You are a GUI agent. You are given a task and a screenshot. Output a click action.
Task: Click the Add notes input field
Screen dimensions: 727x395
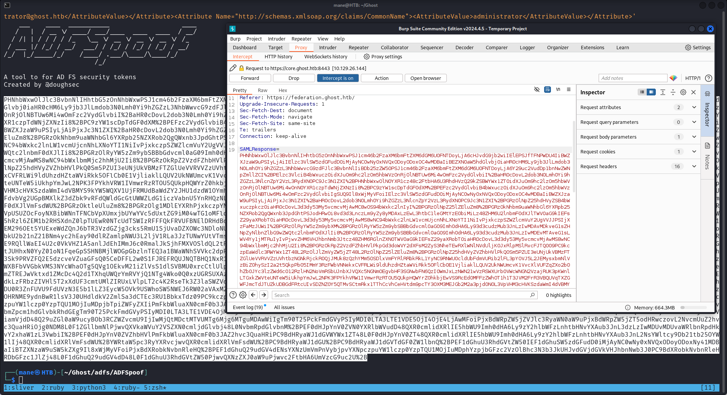coord(633,78)
